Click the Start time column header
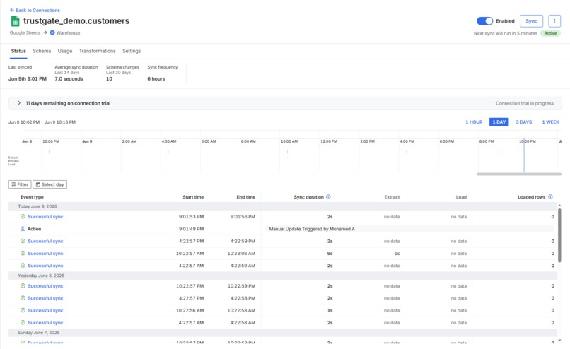Image resolution: width=570 pixels, height=349 pixels. click(x=193, y=197)
